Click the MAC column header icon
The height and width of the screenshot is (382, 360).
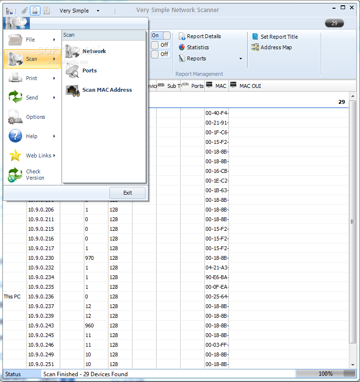[x=209, y=85]
